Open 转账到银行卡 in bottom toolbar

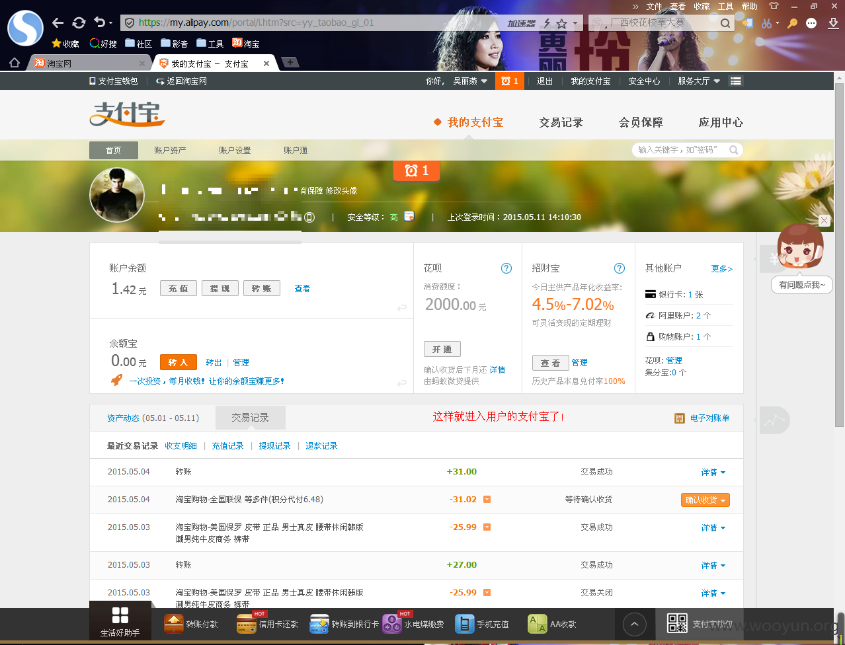click(x=344, y=624)
